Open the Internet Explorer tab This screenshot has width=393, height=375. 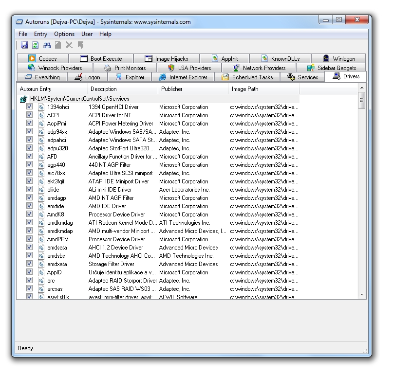click(x=183, y=77)
